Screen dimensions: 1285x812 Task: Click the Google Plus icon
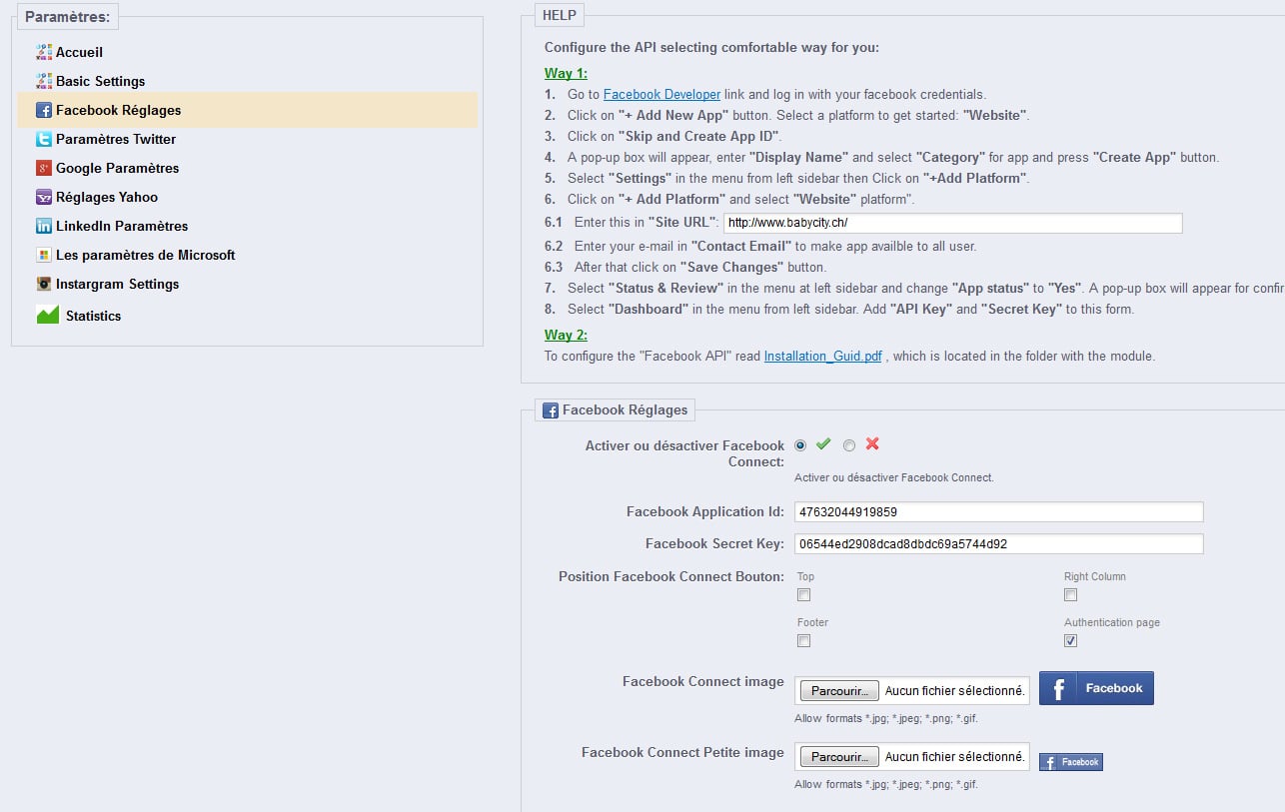(44, 168)
